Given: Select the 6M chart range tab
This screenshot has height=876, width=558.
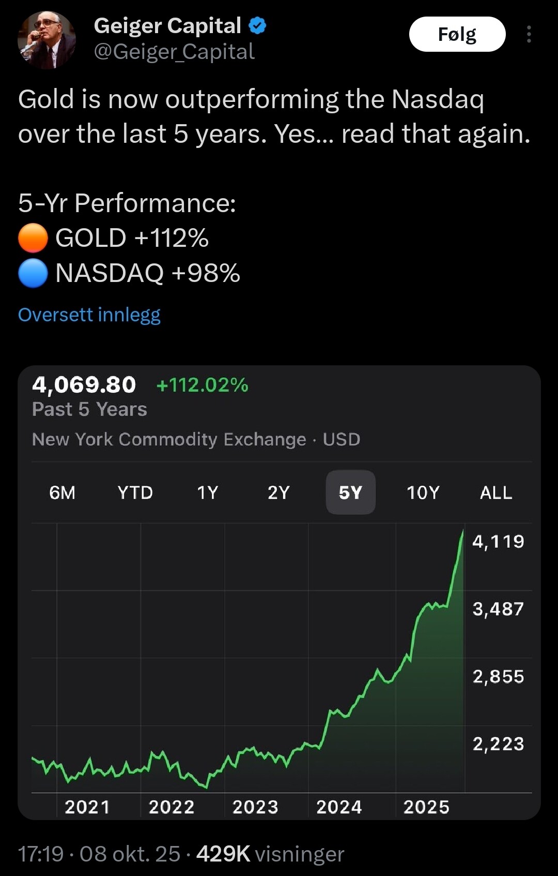Looking at the screenshot, I should click(x=62, y=493).
